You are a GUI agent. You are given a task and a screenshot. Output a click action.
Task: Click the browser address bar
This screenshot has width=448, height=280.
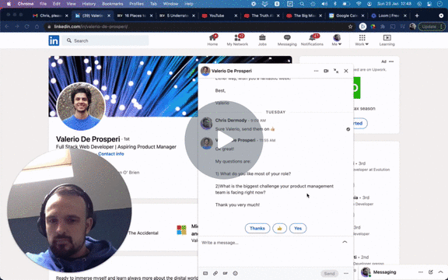click(x=200, y=26)
